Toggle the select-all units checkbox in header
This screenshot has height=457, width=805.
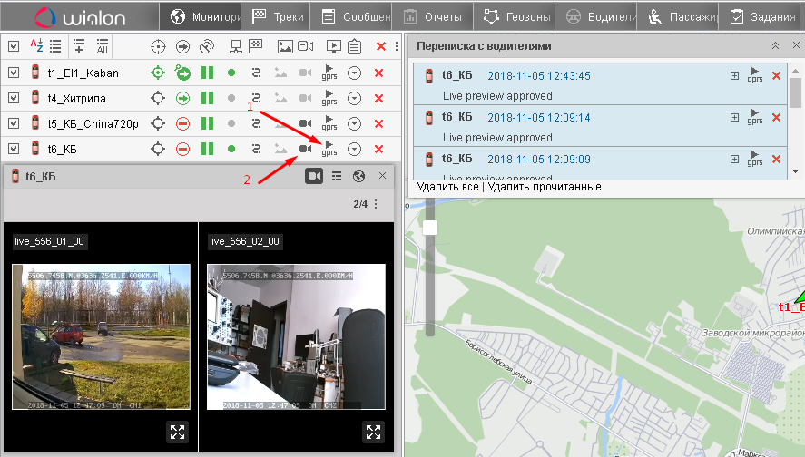[x=13, y=46]
